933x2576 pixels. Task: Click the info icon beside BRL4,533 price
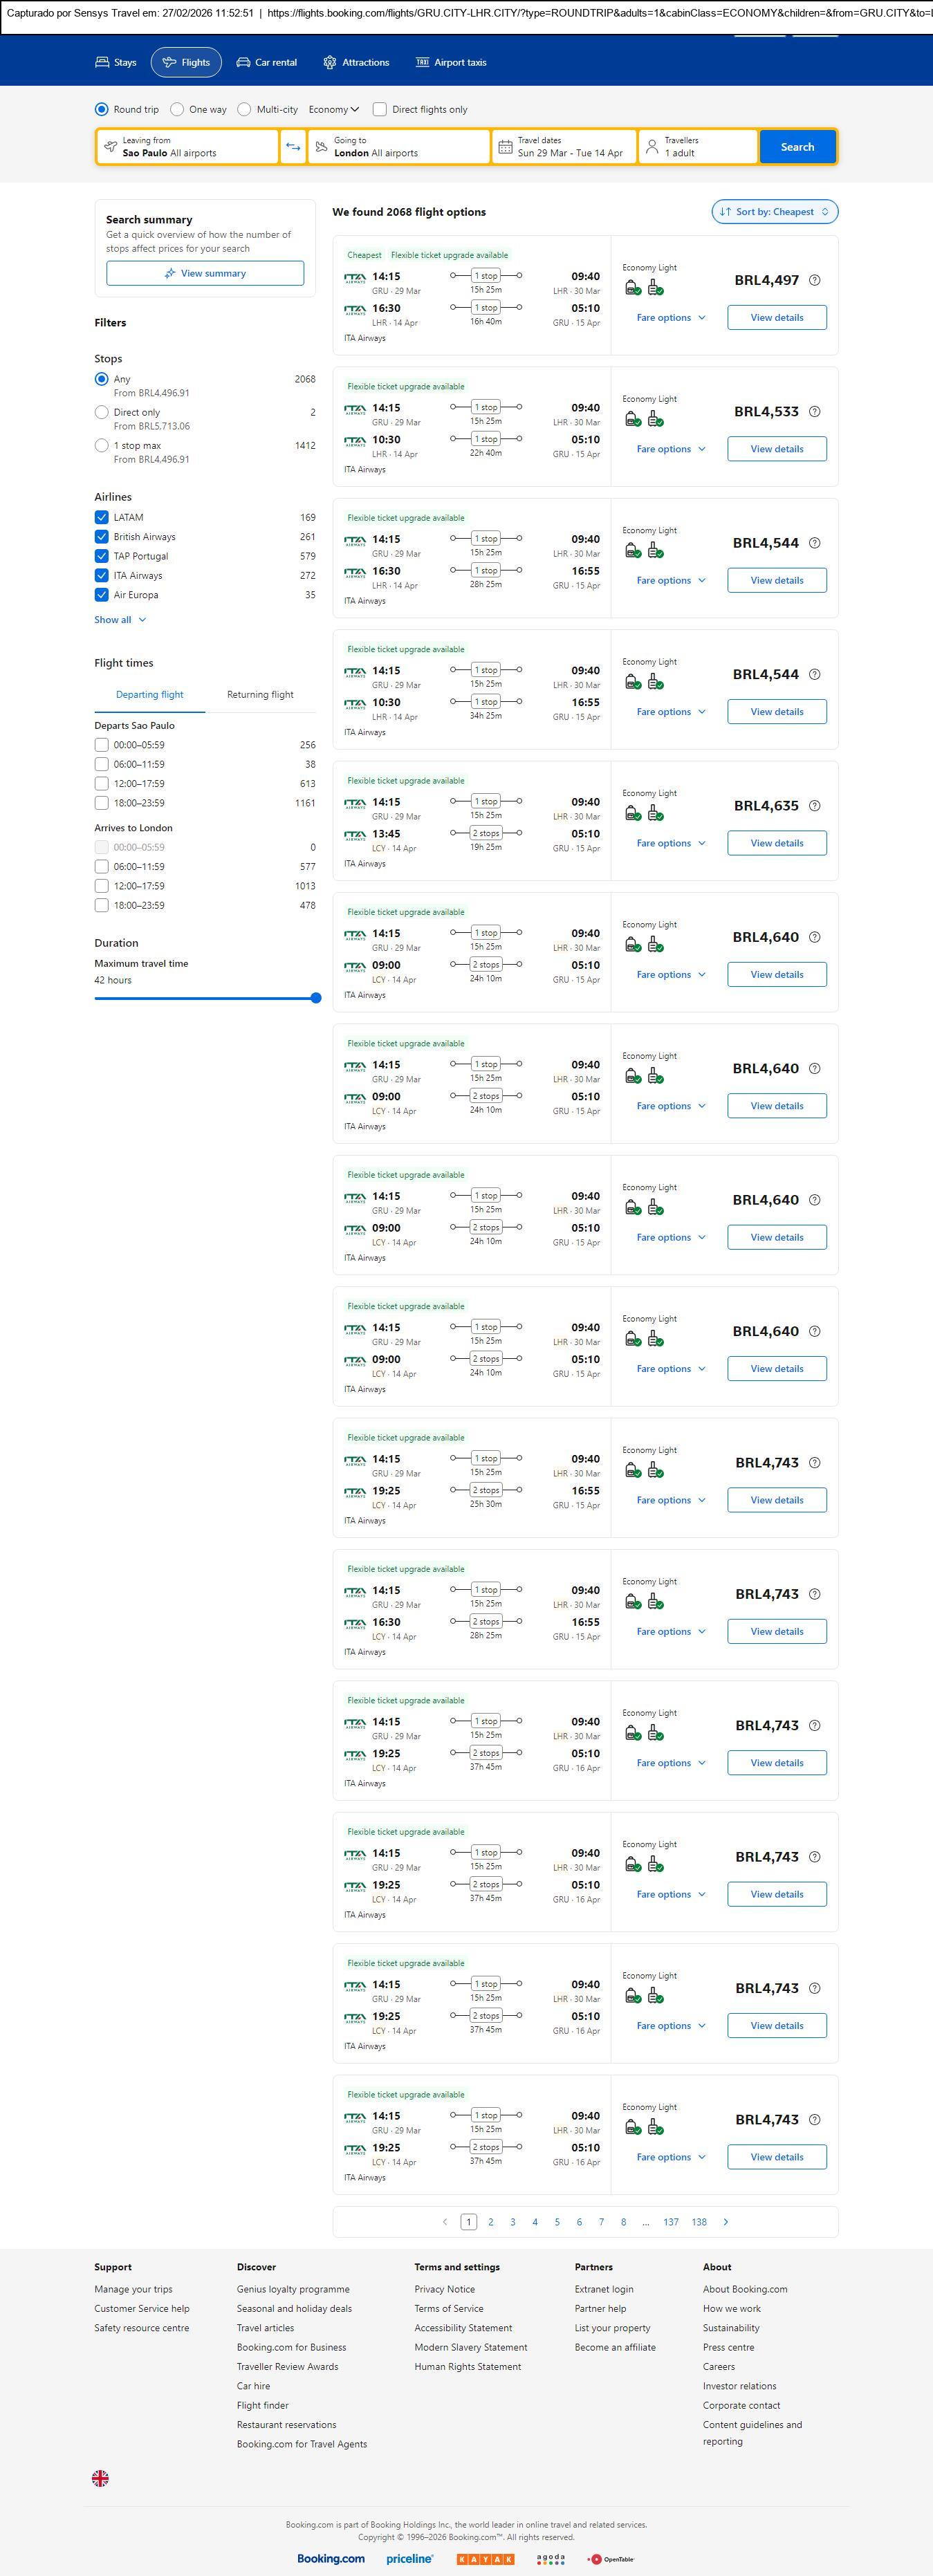pos(814,412)
